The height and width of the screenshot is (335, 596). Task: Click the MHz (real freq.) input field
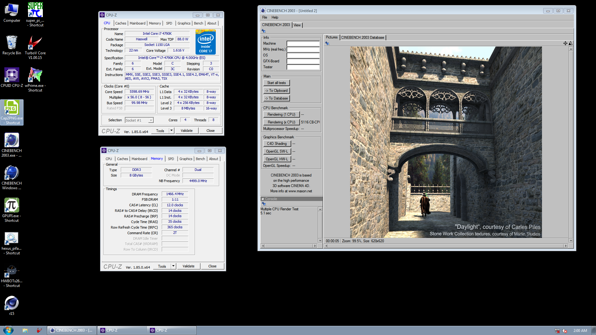[303, 49]
